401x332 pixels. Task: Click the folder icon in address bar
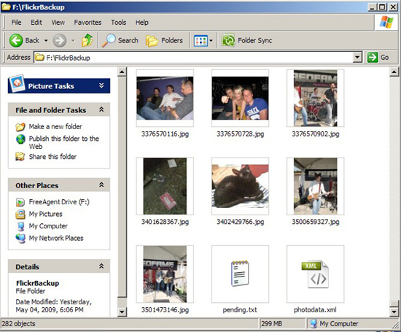pos(39,57)
